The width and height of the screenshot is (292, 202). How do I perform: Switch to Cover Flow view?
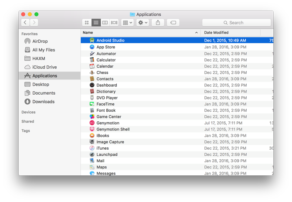tap(114, 23)
